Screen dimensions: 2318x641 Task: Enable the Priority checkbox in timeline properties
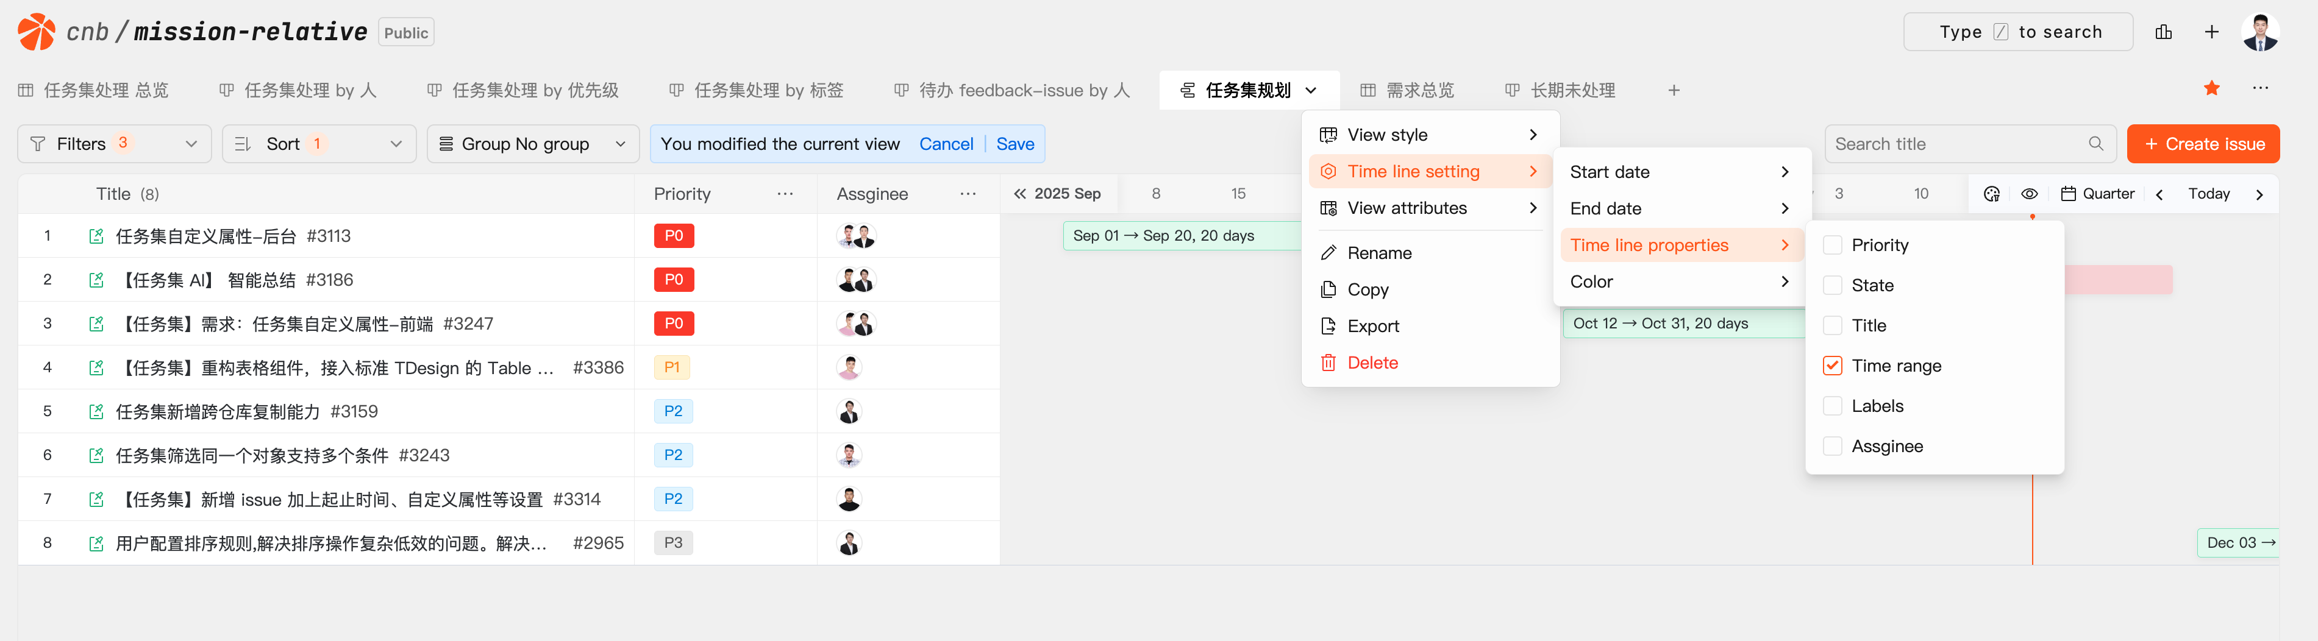pos(1832,246)
